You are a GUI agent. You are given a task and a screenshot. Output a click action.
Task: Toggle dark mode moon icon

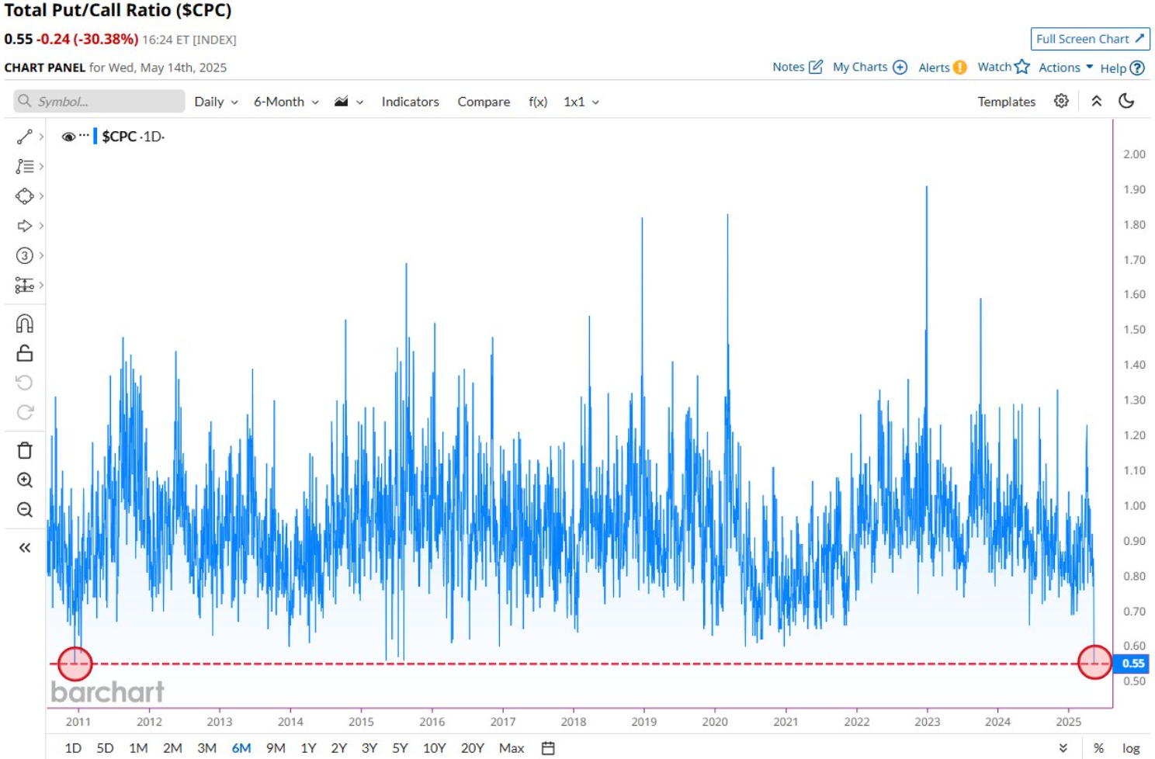[x=1126, y=101]
